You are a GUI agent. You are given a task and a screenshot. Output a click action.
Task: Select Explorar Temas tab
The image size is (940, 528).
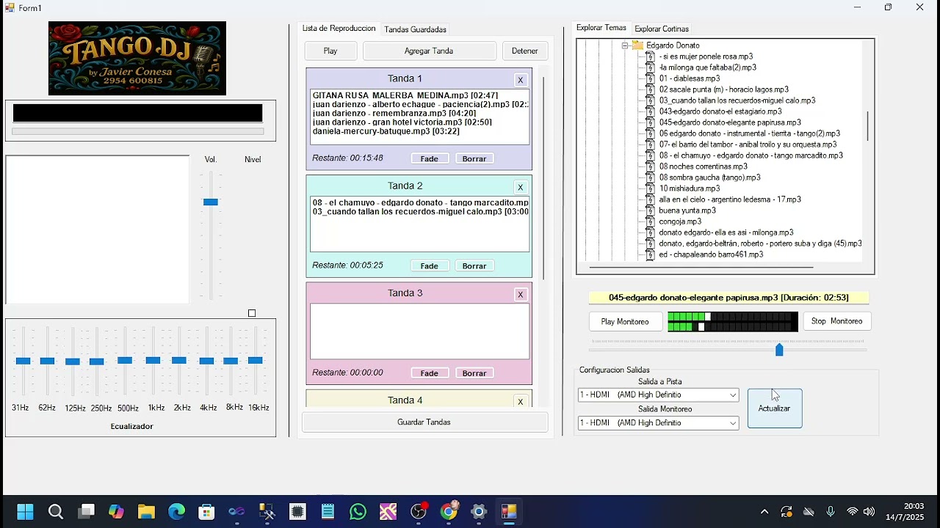click(601, 28)
